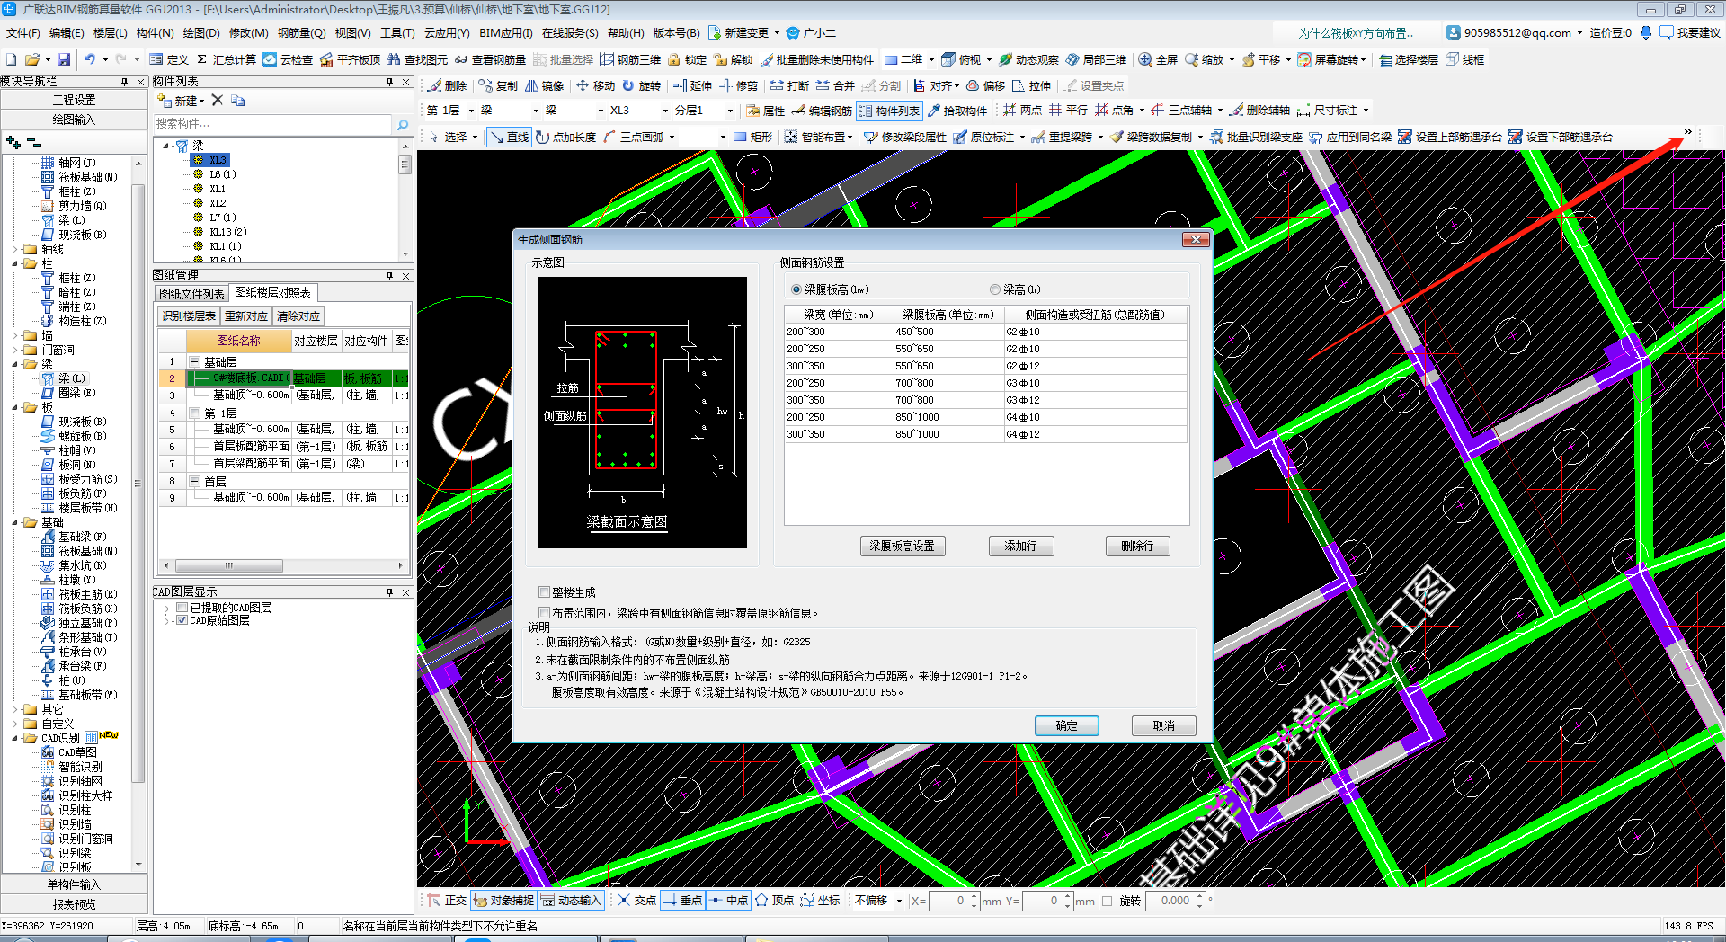Open the 云应用(Y) menu
Image resolution: width=1726 pixels, height=942 pixels.
[x=447, y=33]
